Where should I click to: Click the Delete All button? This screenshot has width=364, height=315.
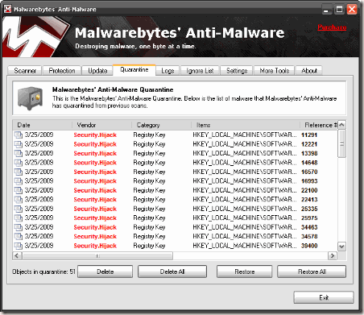[x=172, y=271]
